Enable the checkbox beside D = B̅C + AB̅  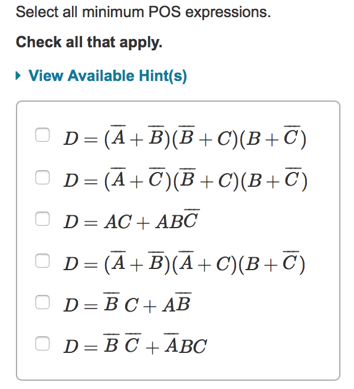[42, 302]
